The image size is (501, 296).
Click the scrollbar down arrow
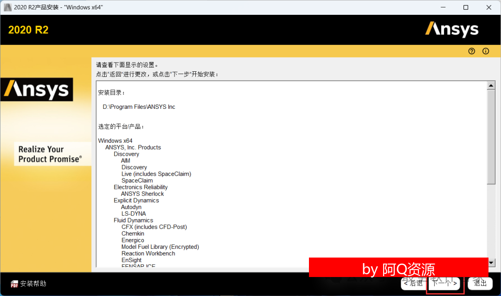pyautogui.click(x=492, y=263)
